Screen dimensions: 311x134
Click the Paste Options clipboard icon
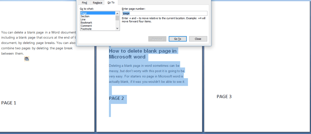pos(27,59)
